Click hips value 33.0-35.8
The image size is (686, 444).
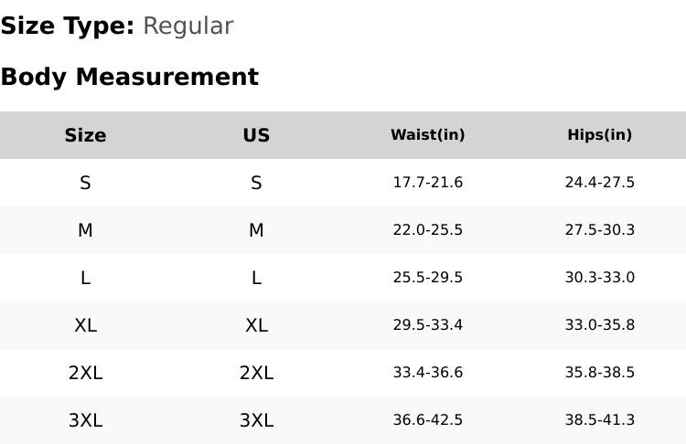pos(599,325)
